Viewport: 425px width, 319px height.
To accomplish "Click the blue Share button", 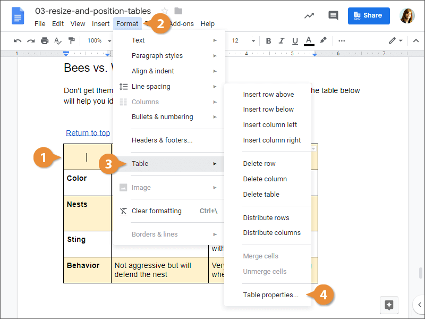I will pos(369,15).
